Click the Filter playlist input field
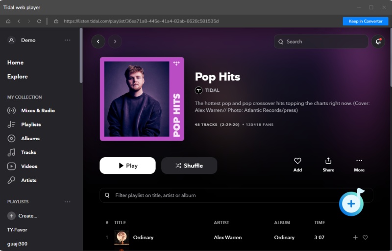This screenshot has width=392, height=251. coord(236,195)
